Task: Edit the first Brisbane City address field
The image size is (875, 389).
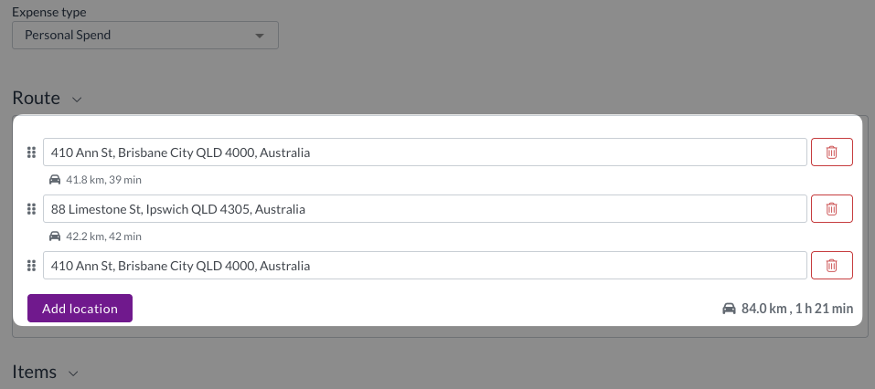Action: pos(425,152)
